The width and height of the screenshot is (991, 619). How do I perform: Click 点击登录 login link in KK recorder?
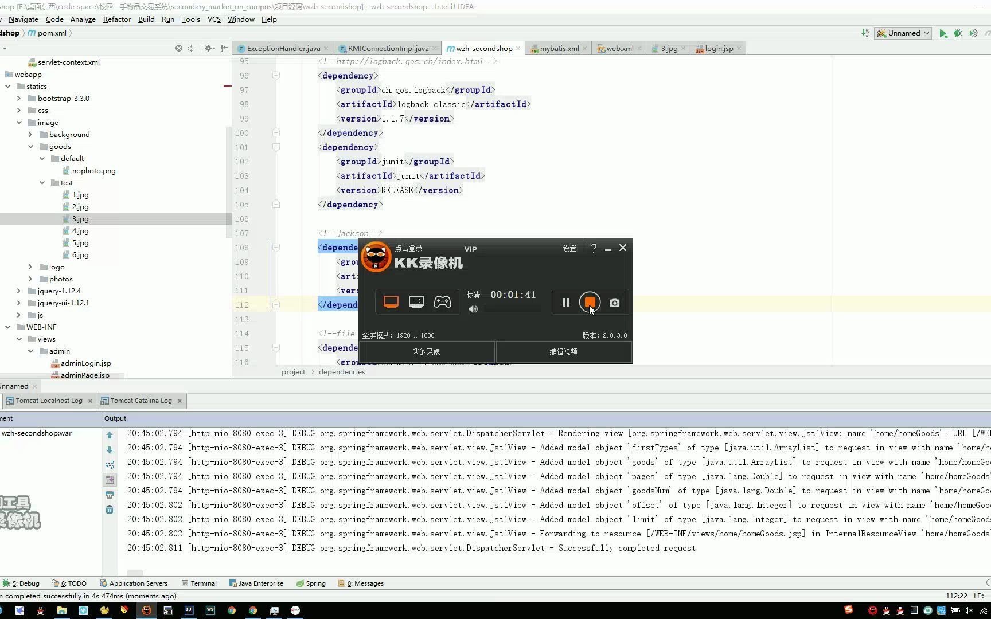tap(409, 248)
